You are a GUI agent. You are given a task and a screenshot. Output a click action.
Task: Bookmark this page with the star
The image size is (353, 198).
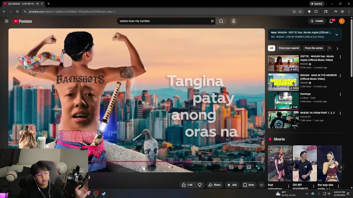click(x=300, y=12)
